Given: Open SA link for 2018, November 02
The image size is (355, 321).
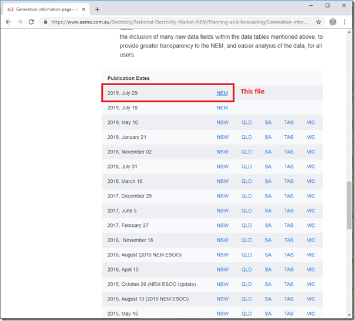Looking at the screenshot, I should tap(268, 152).
